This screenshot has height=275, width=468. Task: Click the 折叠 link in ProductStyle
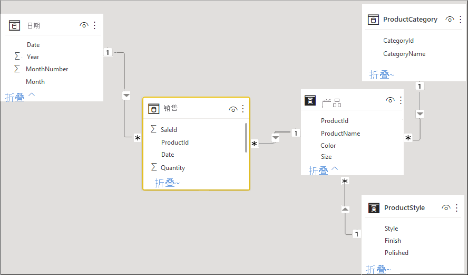[378, 269]
